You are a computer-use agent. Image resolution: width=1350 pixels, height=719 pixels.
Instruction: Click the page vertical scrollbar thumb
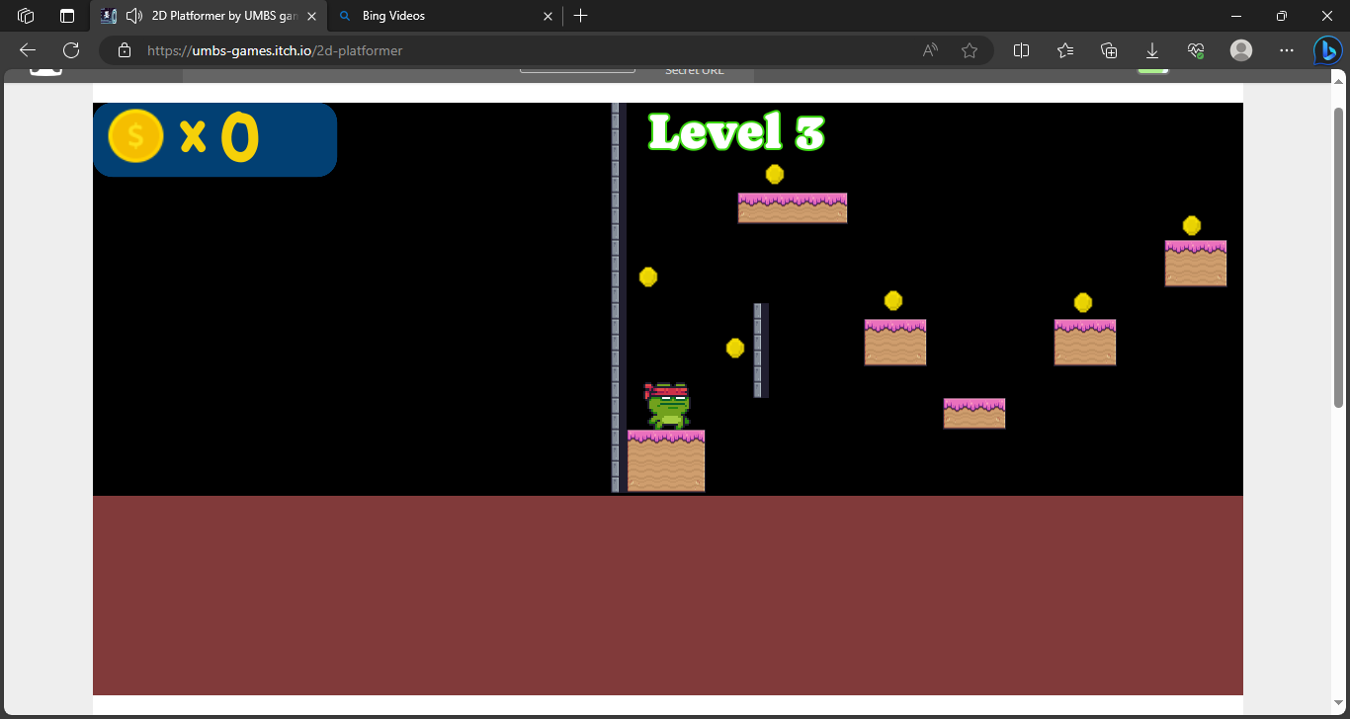coord(1339,257)
